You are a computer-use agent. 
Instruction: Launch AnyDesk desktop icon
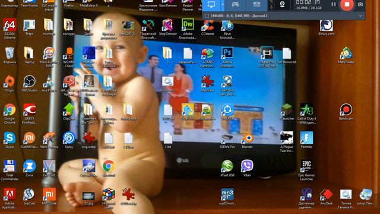pos(326,197)
